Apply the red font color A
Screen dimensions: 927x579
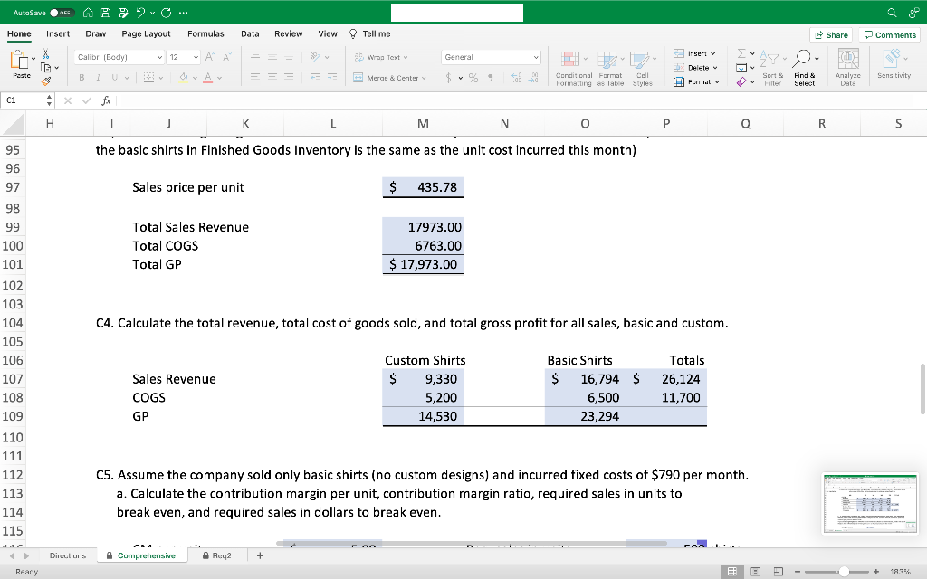coord(207,78)
